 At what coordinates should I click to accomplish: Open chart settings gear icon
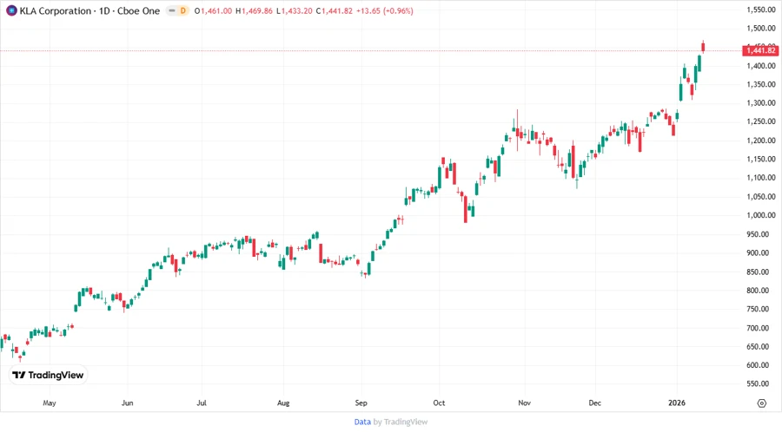tap(761, 403)
